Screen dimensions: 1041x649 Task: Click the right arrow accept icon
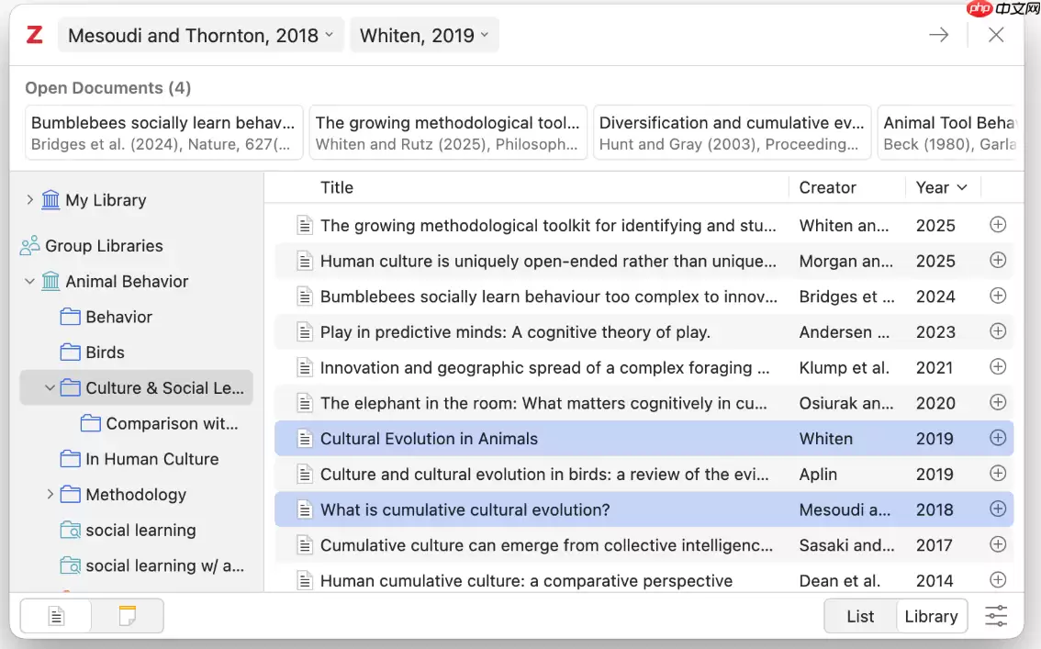tap(939, 35)
